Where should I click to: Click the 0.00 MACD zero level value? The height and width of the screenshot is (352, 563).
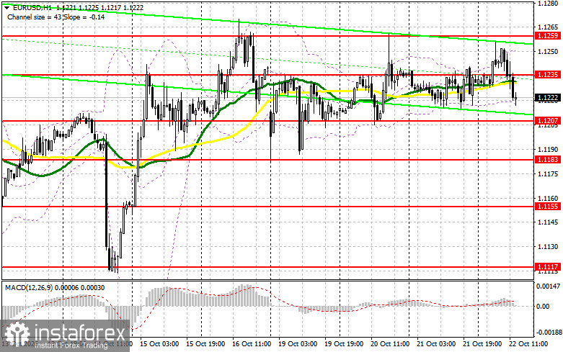tap(543, 307)
